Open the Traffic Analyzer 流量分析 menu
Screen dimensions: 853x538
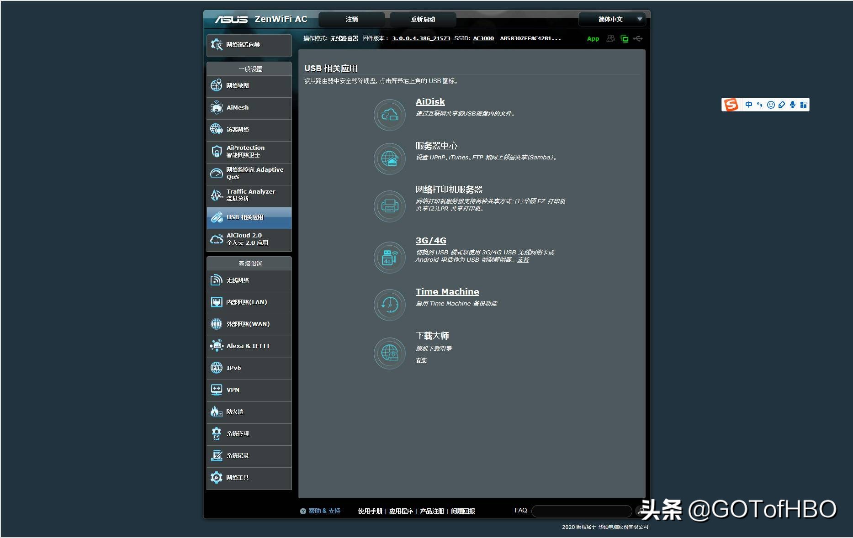pyautogui.click(x=249, y=195)
